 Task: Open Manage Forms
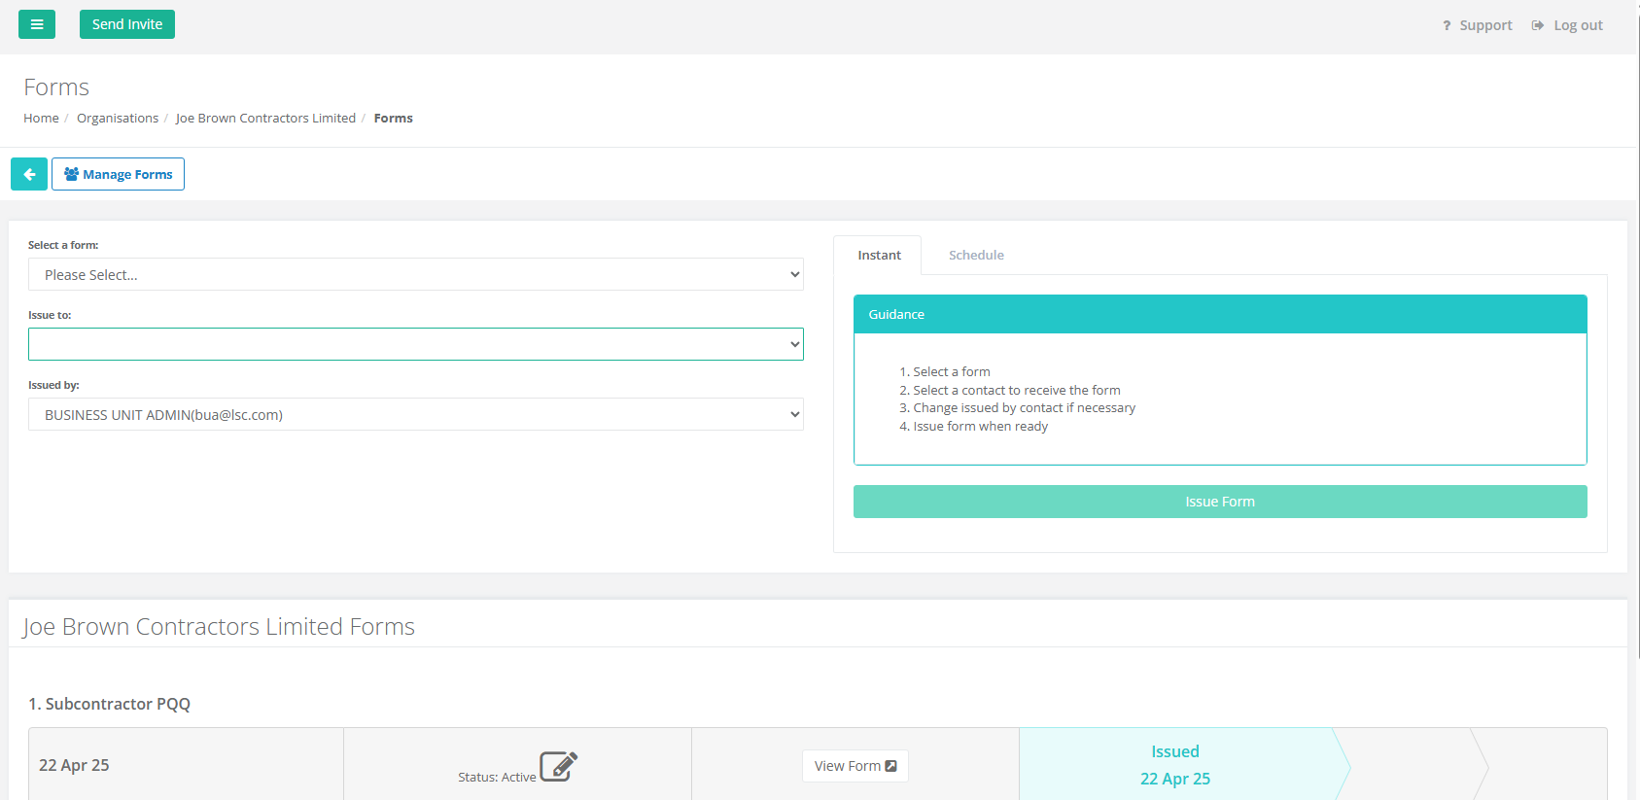pyautogui.click(x=118, y=174)
